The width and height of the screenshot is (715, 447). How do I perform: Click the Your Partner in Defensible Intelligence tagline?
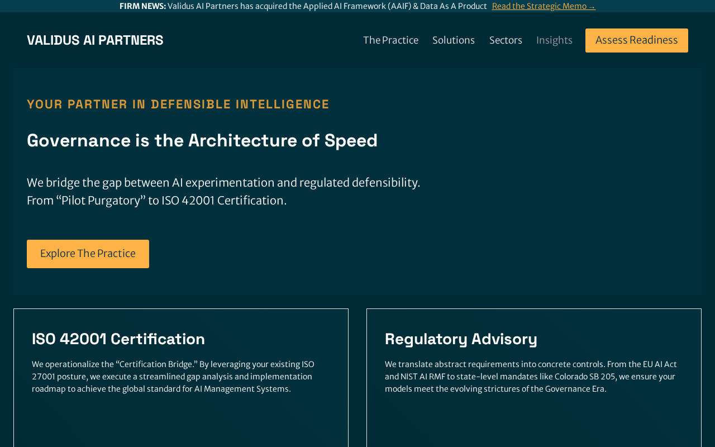[x=178, y=104]
